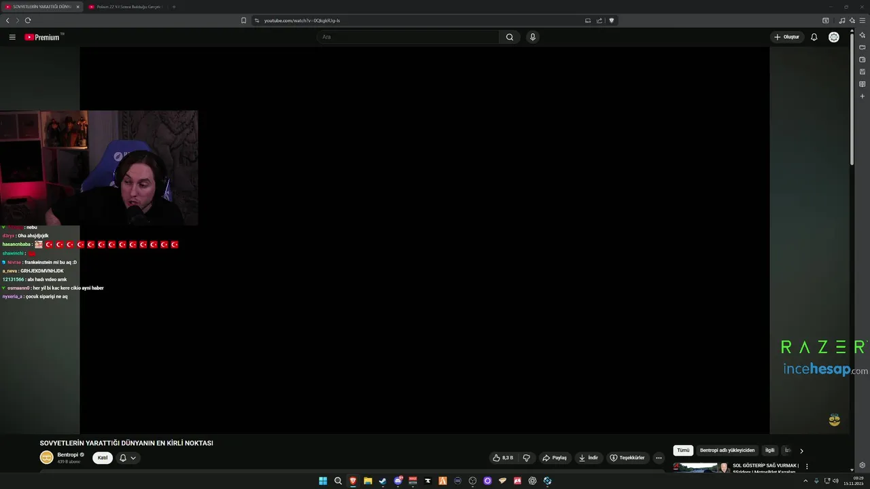Click the YouTube search magnifier button
The height and width of the screenshot is (489, 870).
click(510, 37)
